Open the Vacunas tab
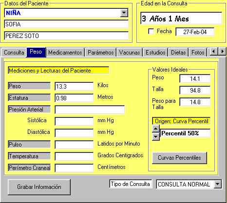Image resolution: width=227 pixels, height=203 pixels. (130, 53)
